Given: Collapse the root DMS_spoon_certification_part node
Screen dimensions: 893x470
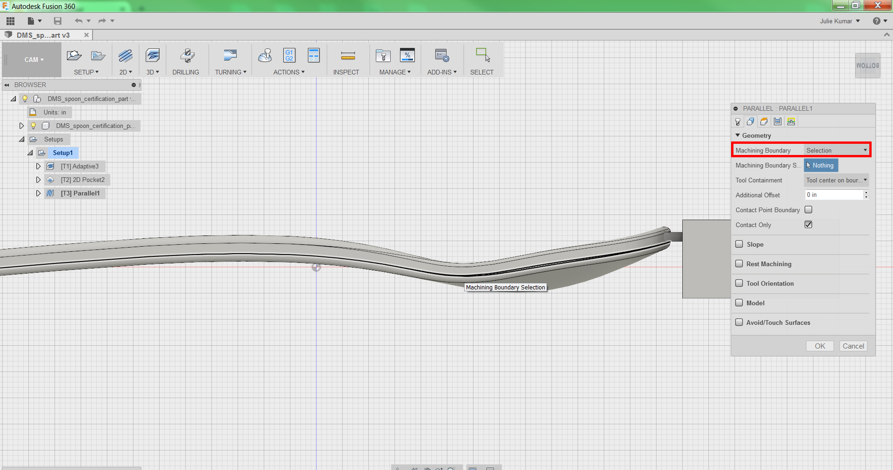Looking at the screenshot, I should (x=13, y=99).
